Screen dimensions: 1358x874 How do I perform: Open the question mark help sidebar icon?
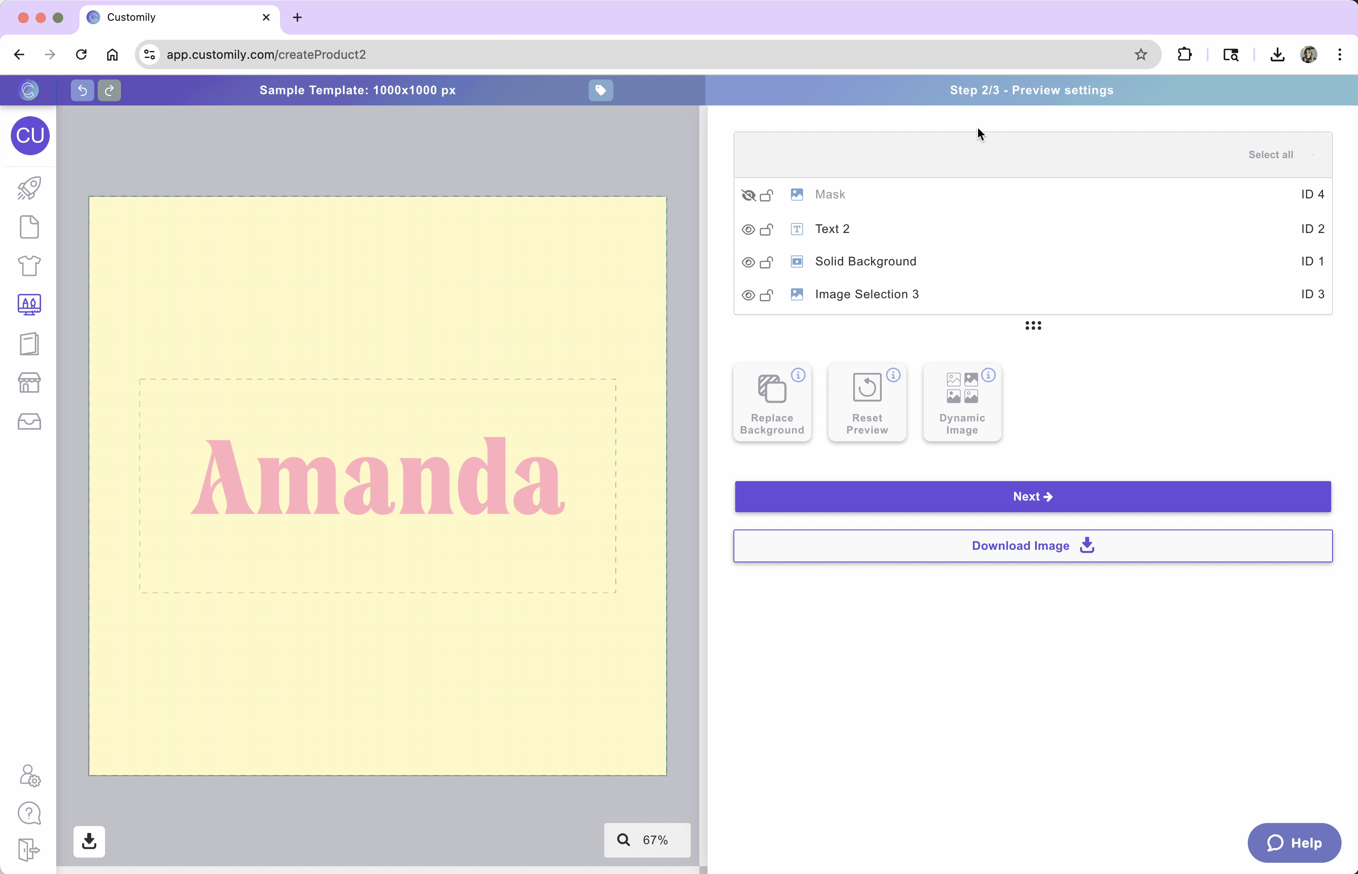coord(29,813)
